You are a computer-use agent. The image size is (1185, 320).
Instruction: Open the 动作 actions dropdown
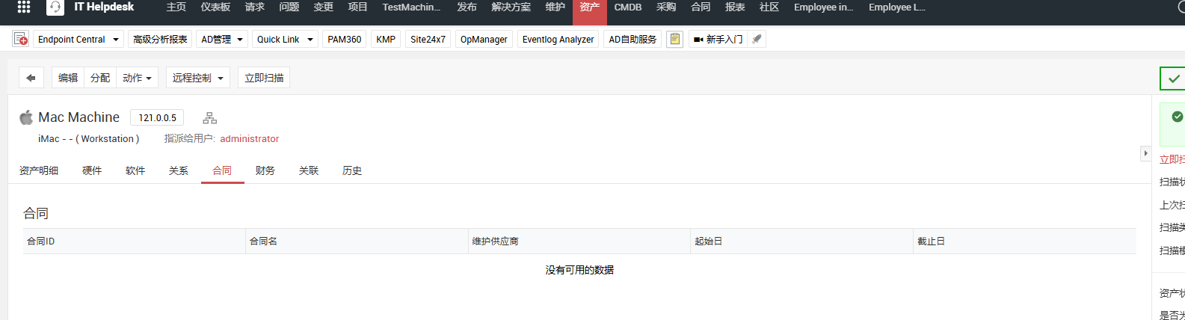(137, 78)
